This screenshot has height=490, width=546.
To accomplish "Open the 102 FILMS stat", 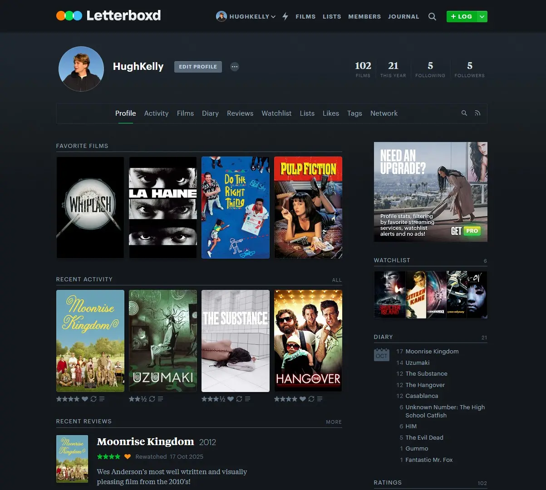I will click(363, 69).
